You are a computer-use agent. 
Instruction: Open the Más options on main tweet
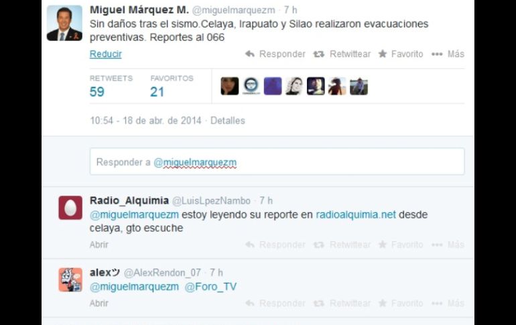point(448,54)
